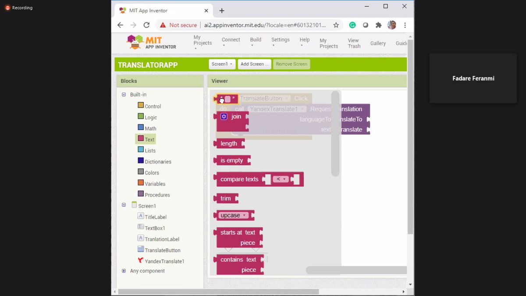Click the Remove Screen button
The height and width of the screenshot is (296, 526).
coord(291,64)
